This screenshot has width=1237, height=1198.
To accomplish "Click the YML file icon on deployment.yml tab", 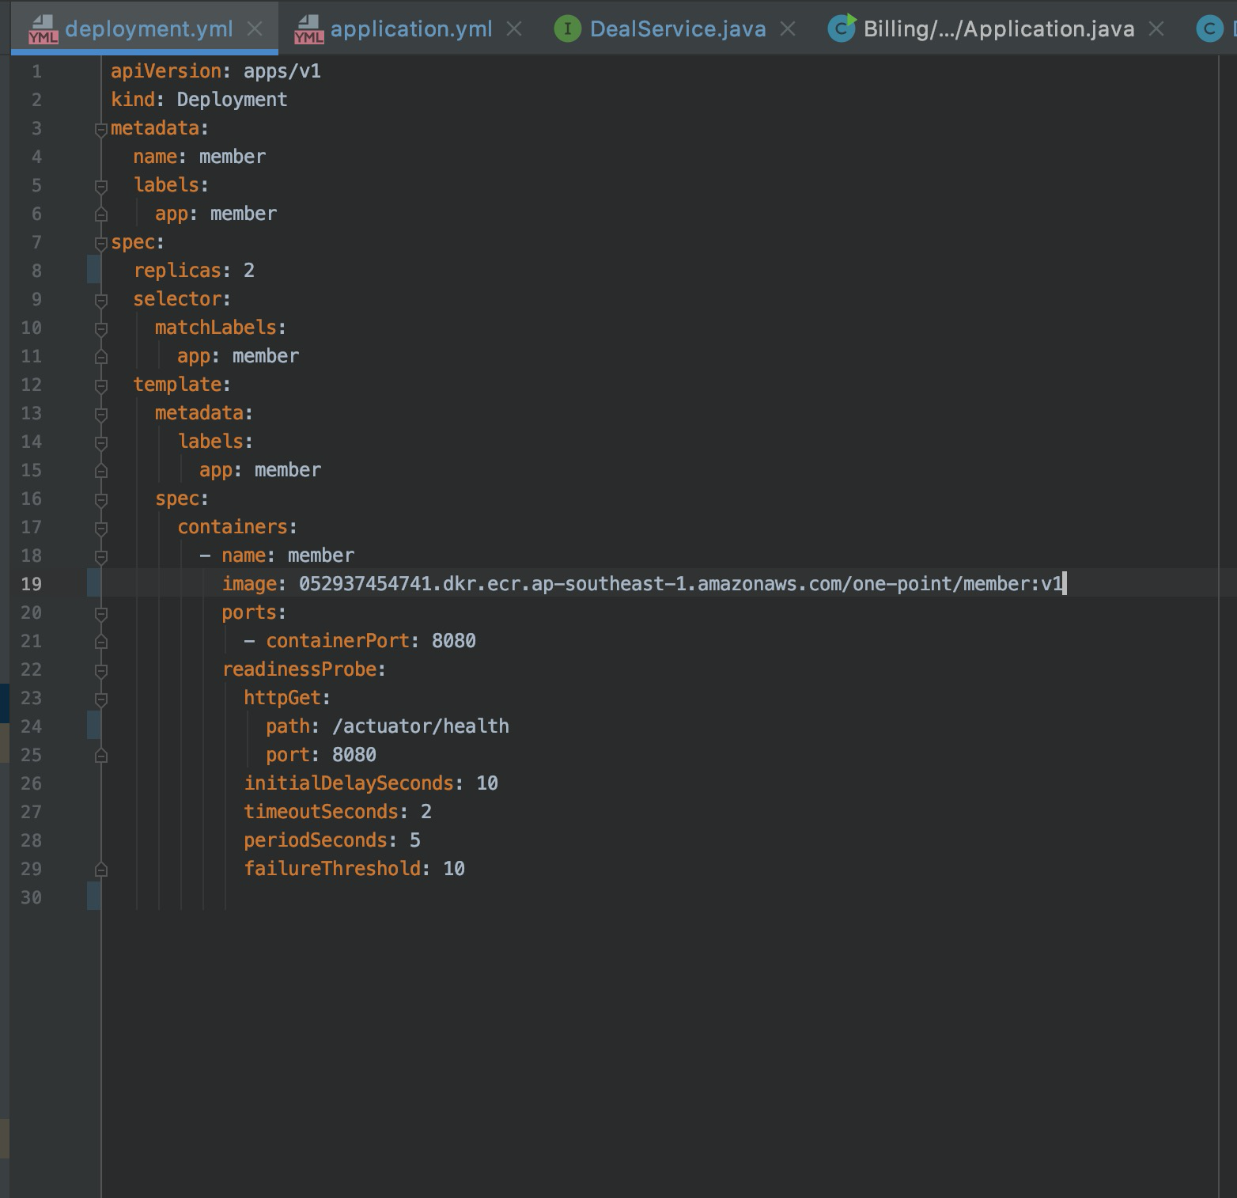I will (41, 29).
